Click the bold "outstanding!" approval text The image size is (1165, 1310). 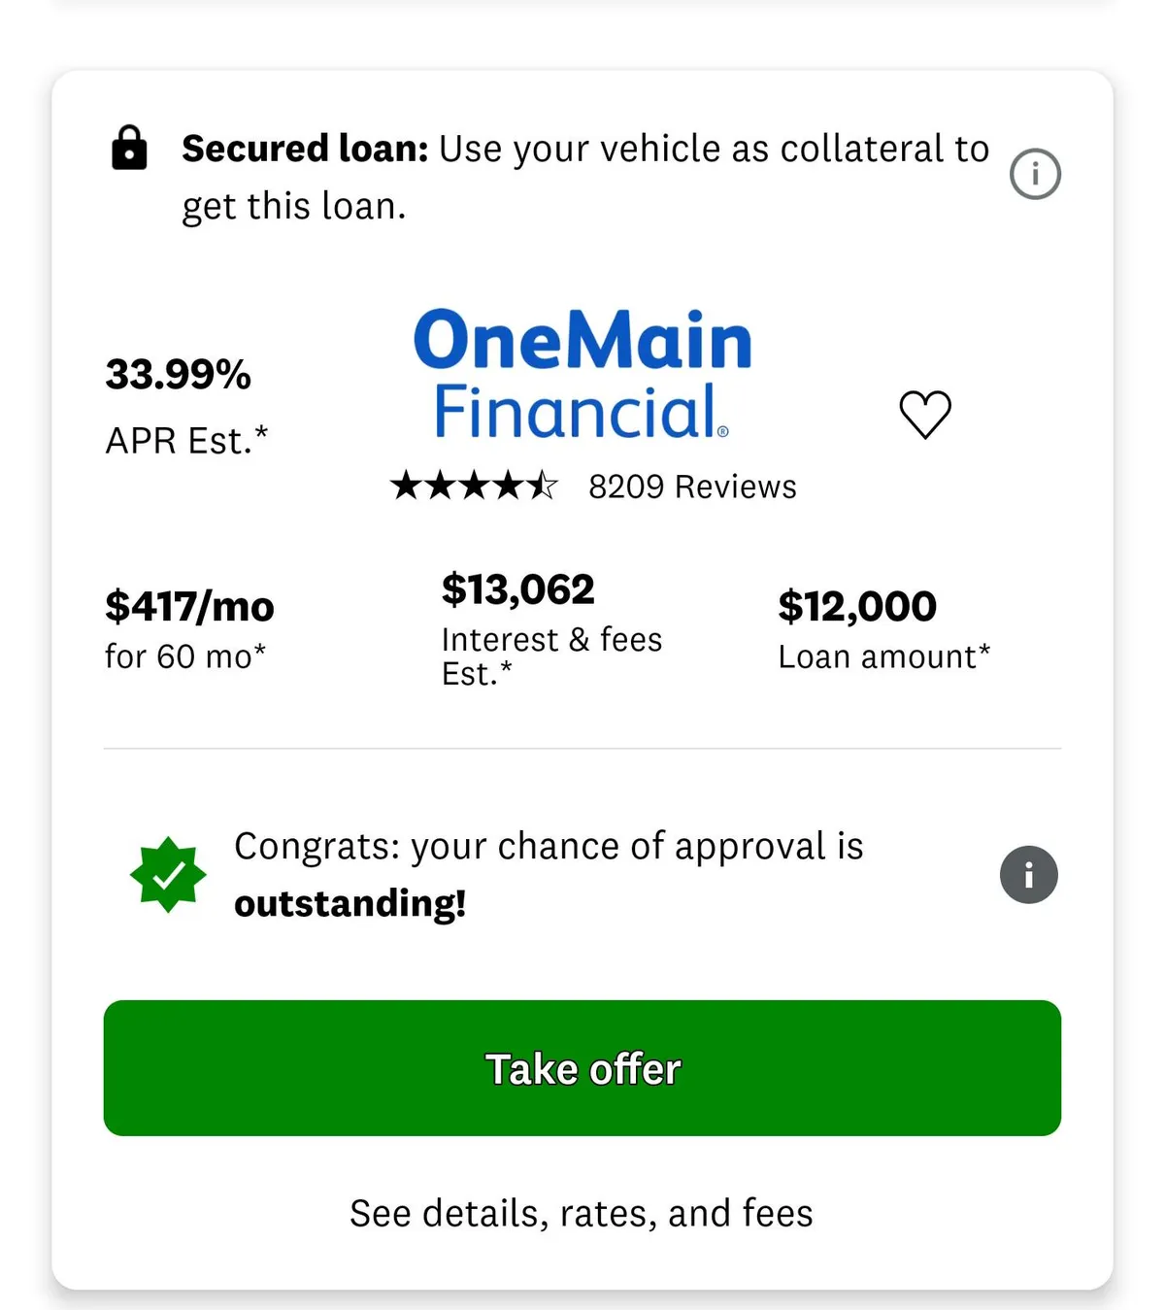349,904
